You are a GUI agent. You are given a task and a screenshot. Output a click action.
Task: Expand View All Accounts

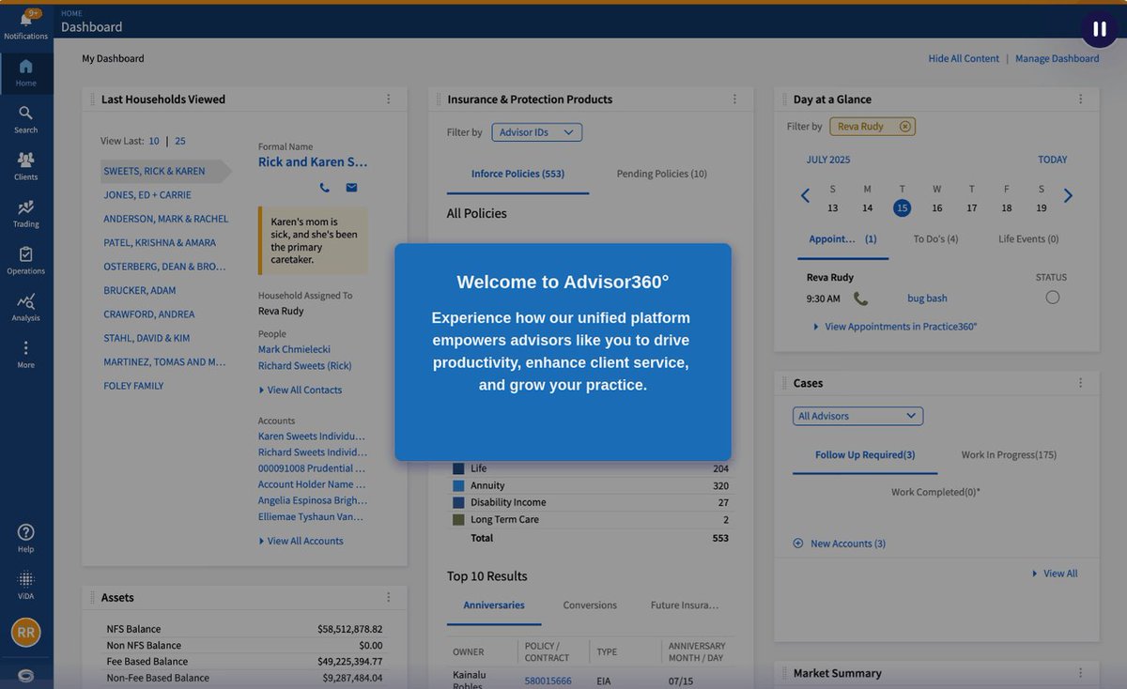(x=301, y=541)
